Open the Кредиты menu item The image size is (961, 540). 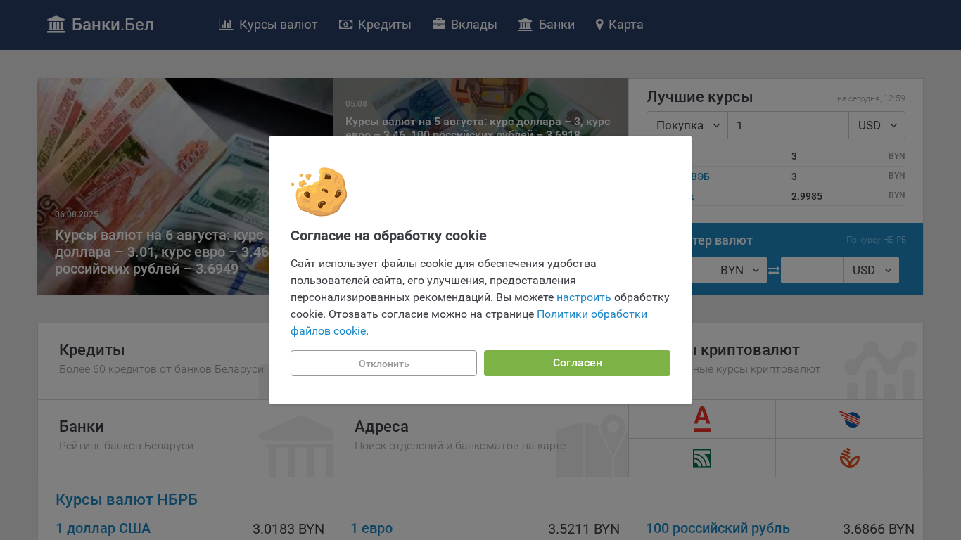[x=375, y=25]
